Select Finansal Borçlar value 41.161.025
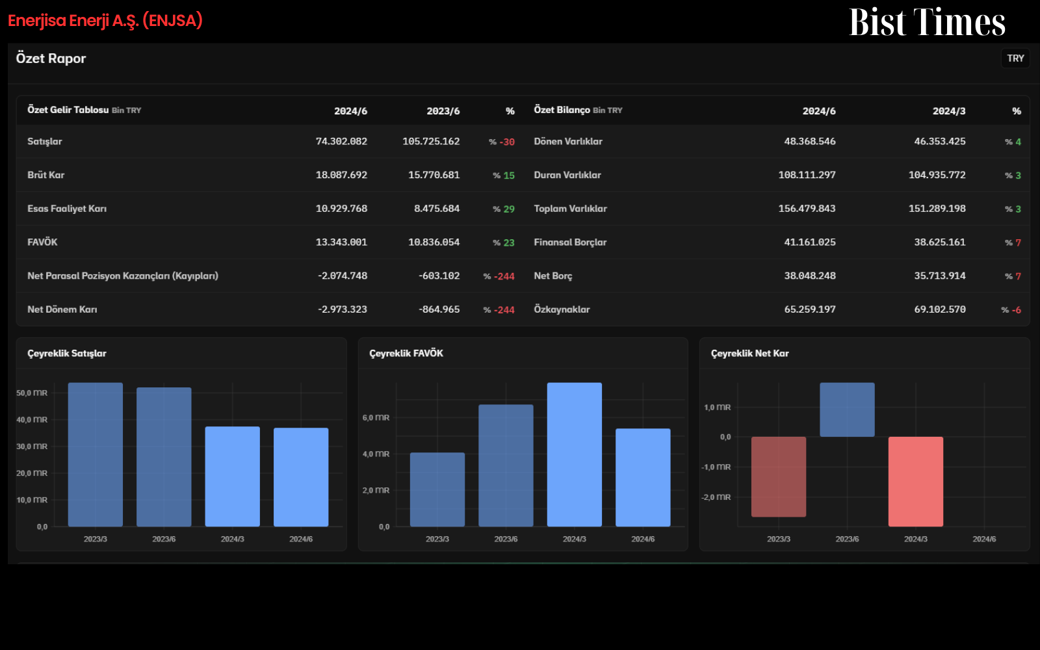The width and height of the screenshot is (1040, 650). [x=810, y=242]
